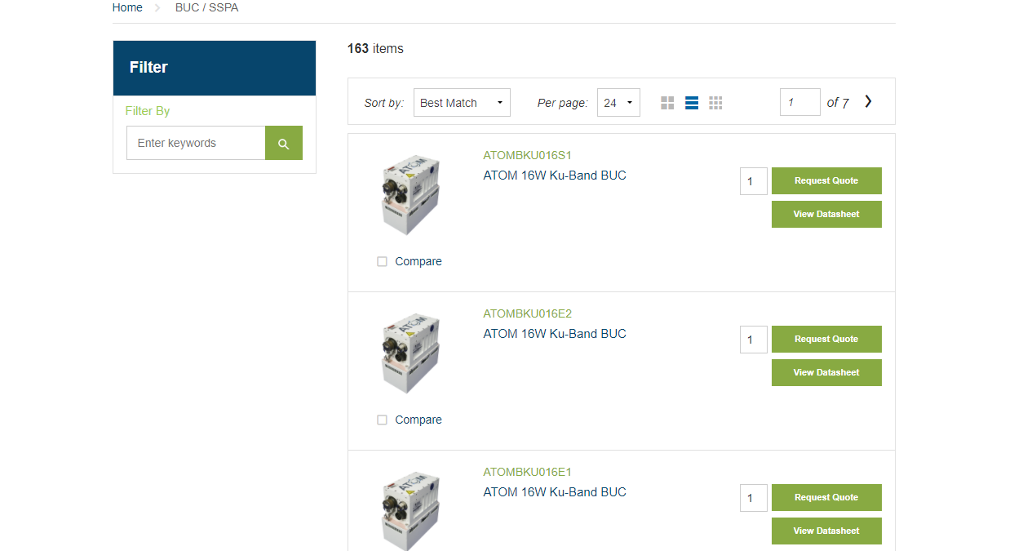1014x551 pixels.
Task: Click quantity field for ATOMBKU016S1
Action: 754,181
